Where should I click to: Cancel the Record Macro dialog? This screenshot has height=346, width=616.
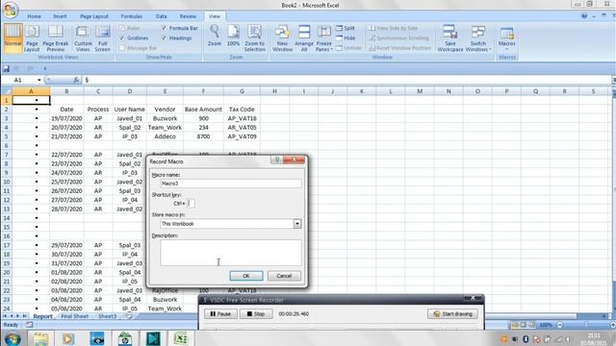pyautogui.click(x=284, y=276)
